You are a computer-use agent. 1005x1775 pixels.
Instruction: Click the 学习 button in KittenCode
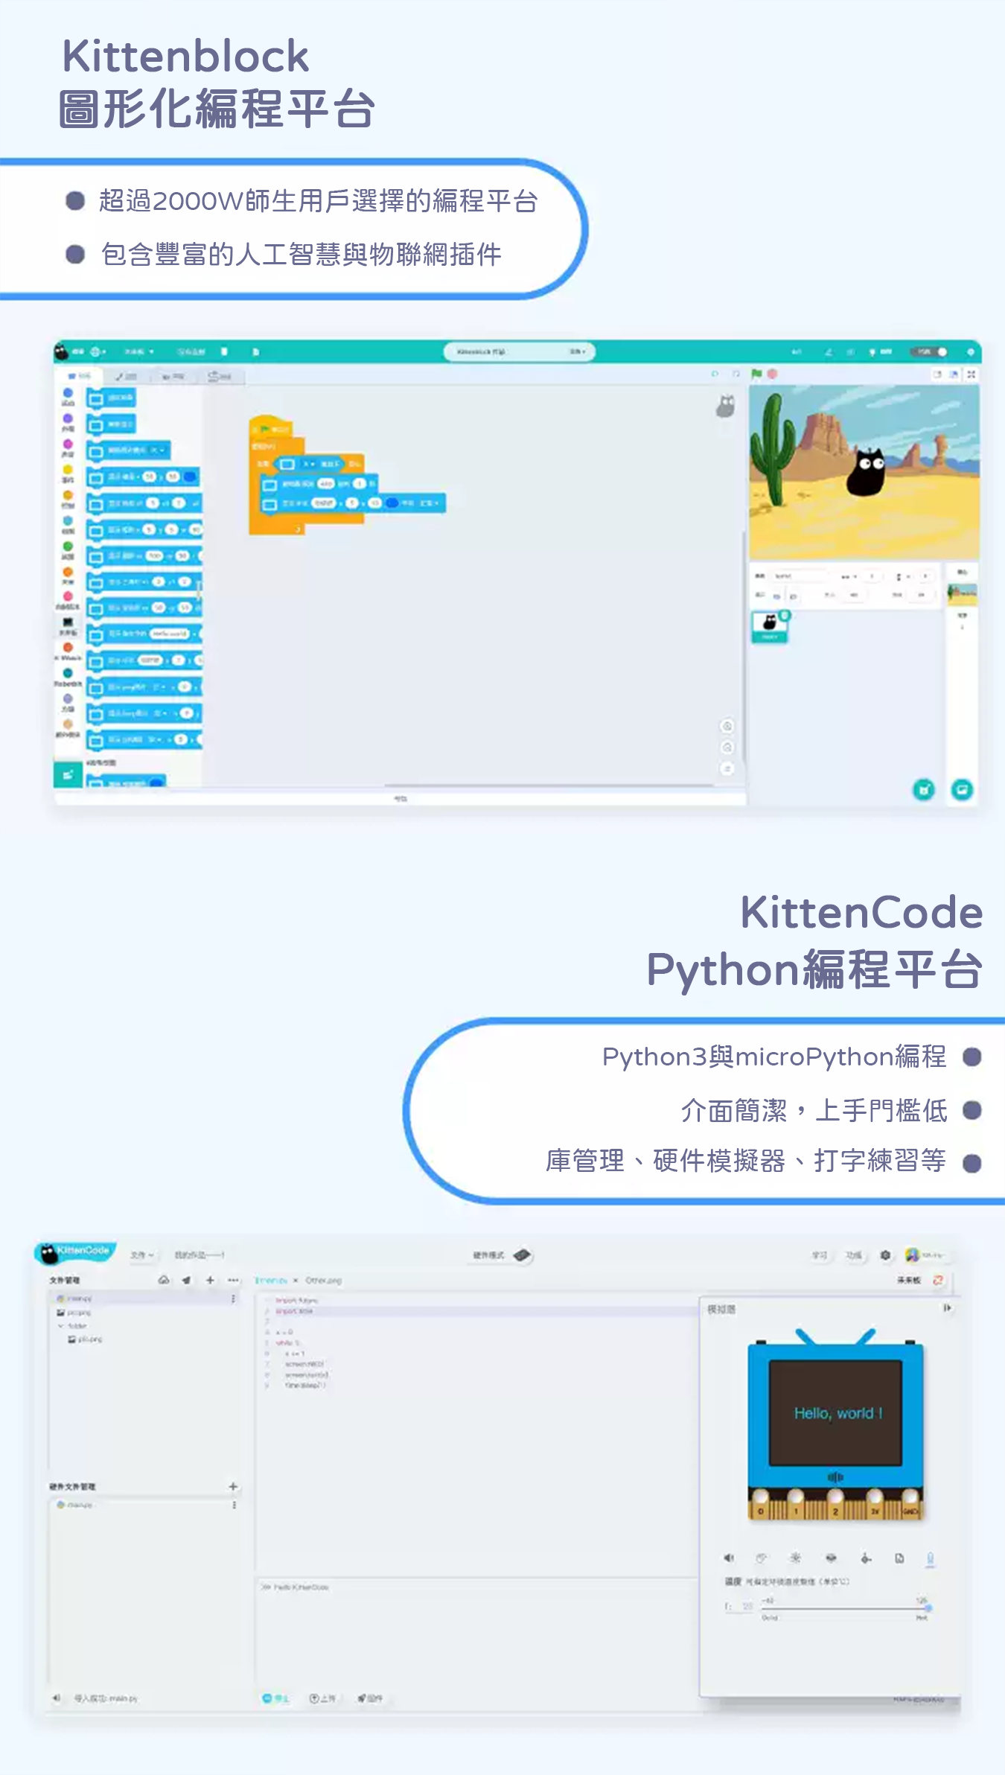point(820,1255)
